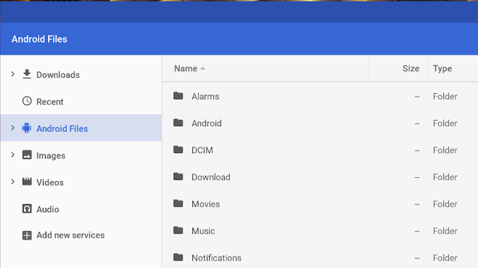
Task: Sort by the Name column header
Action: click(x=186, y=68)
